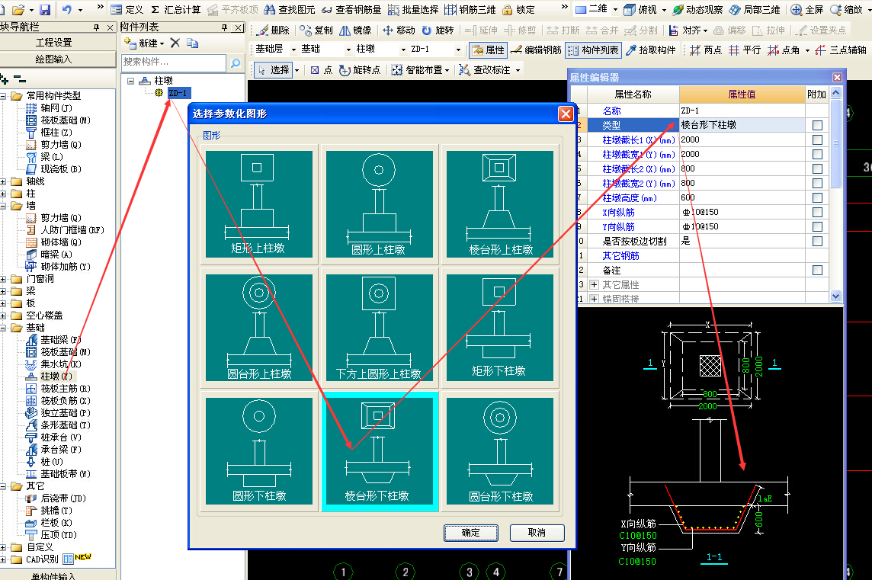Open the rebar 3D (钢筋三维) view

click(470, 9)
